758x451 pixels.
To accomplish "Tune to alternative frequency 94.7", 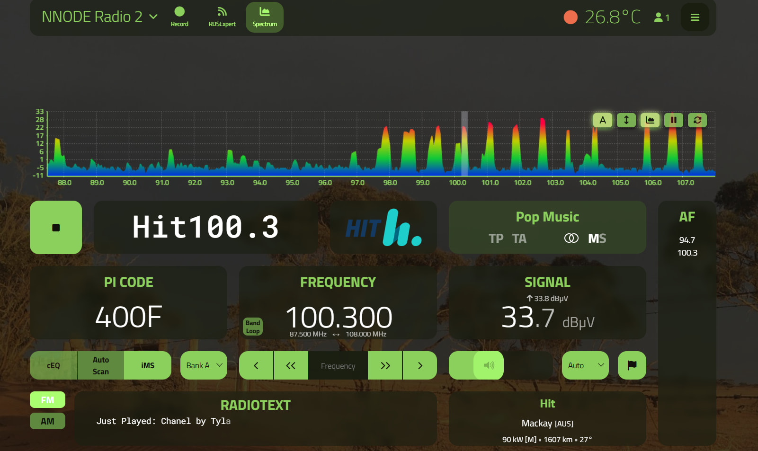I will (687, 240).
